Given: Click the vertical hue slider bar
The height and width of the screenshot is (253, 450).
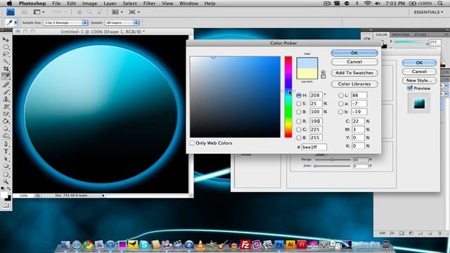Looking at the screenshot, I should (x=288, y=97).
